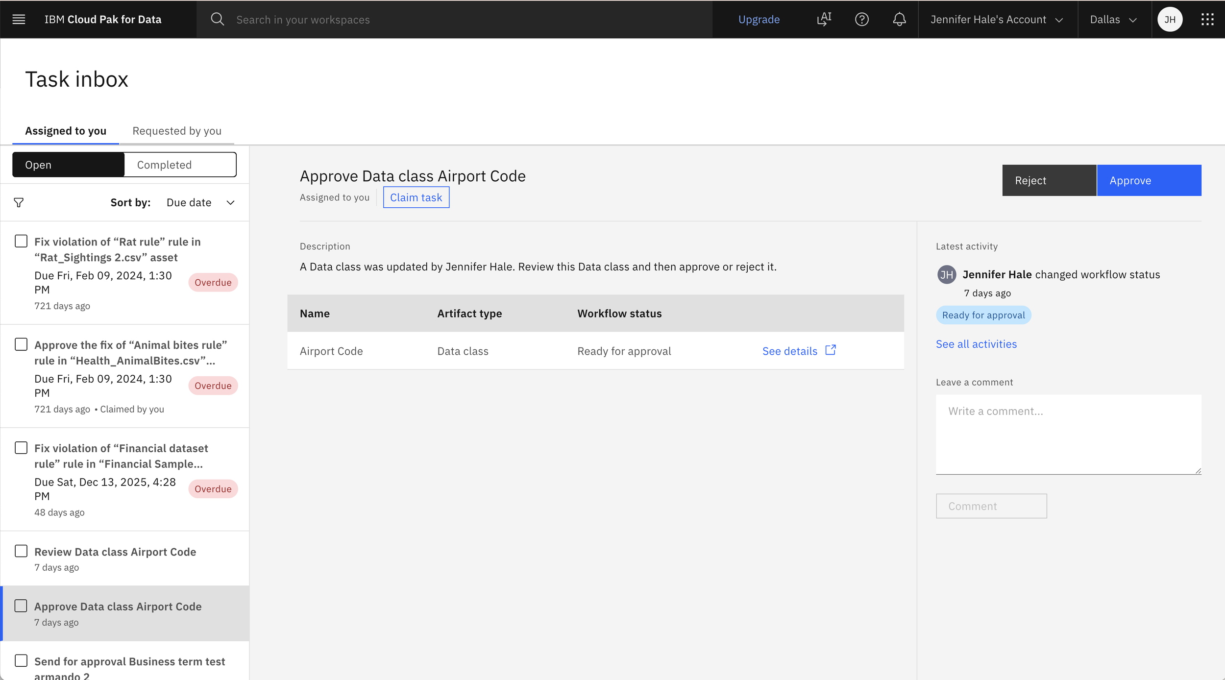Image resolution: width=1225 pixels, height=680 pixels.
Task: Open the AI assistant icon
Action: [x=824, y=20]
